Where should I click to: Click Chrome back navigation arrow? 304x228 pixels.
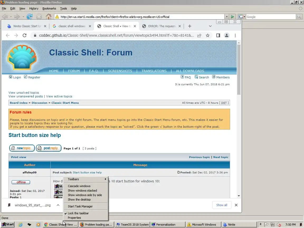(x=8, y=35)
